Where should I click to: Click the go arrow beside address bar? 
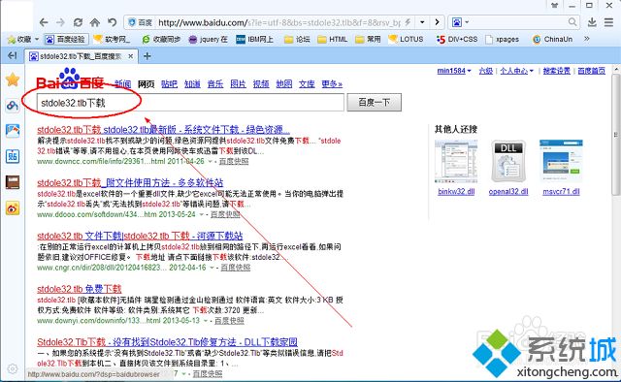point(437,22)
